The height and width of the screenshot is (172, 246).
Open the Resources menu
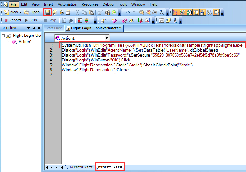90,4
